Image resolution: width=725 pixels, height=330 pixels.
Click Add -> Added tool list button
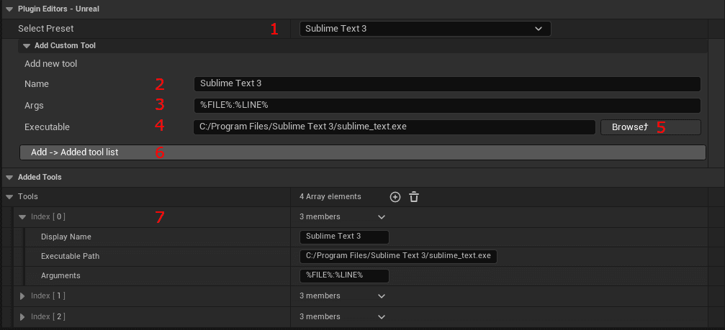[363, 152]
